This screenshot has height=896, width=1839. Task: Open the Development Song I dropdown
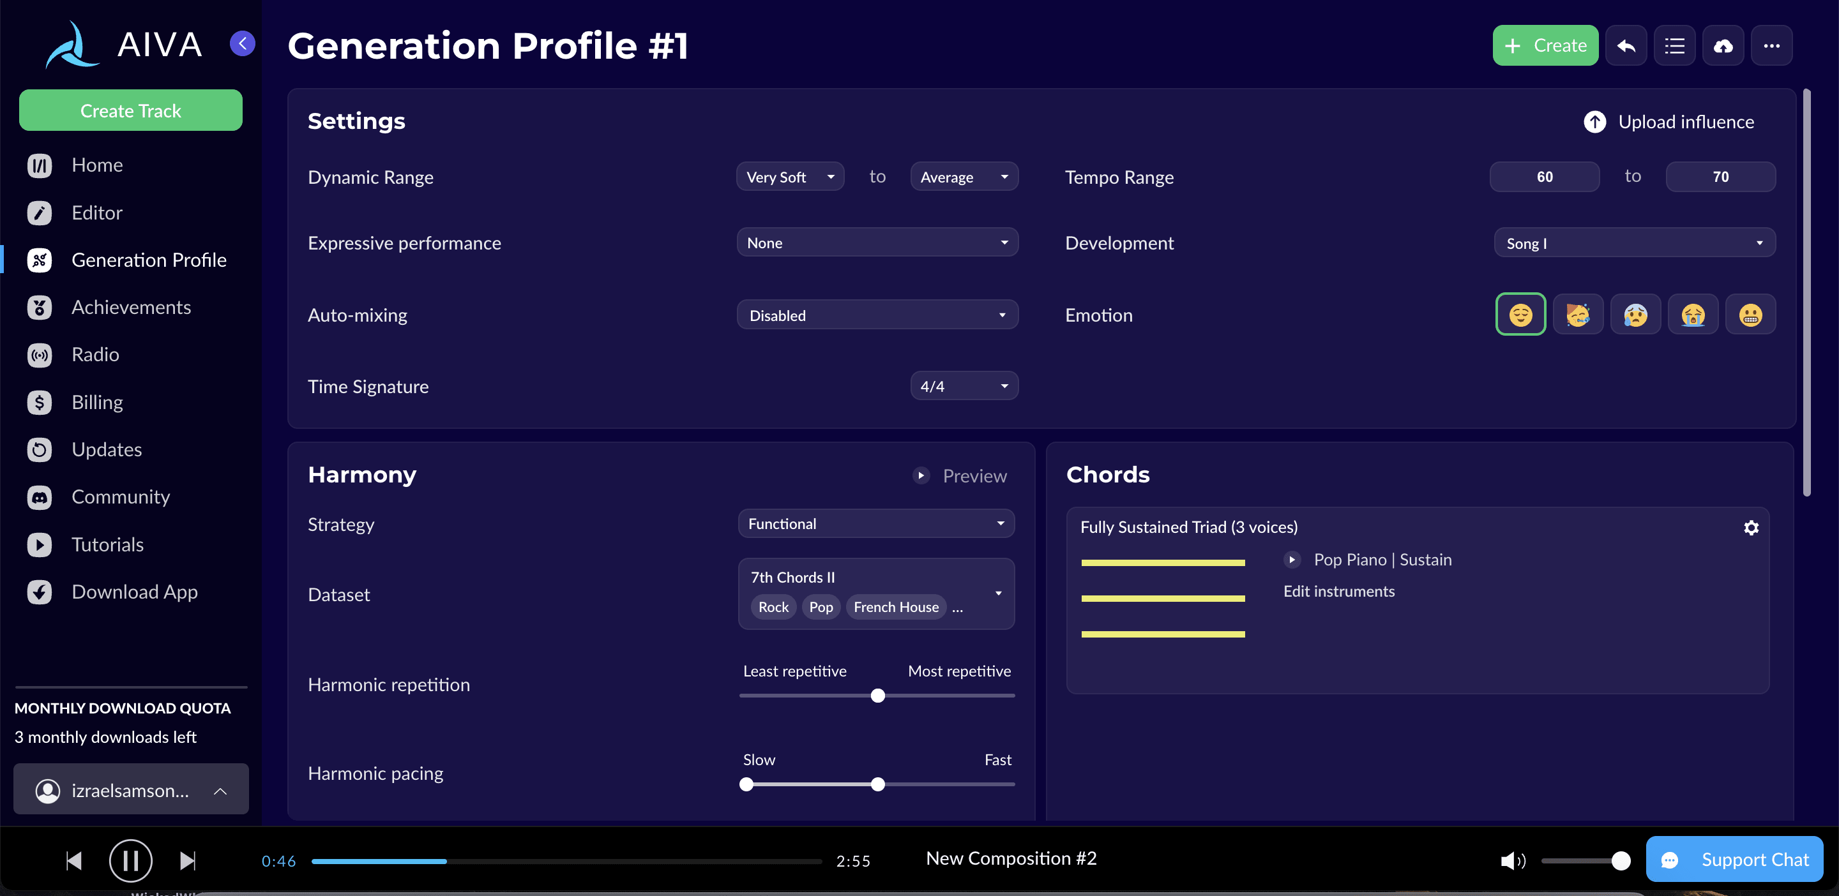pos(1634,243)
